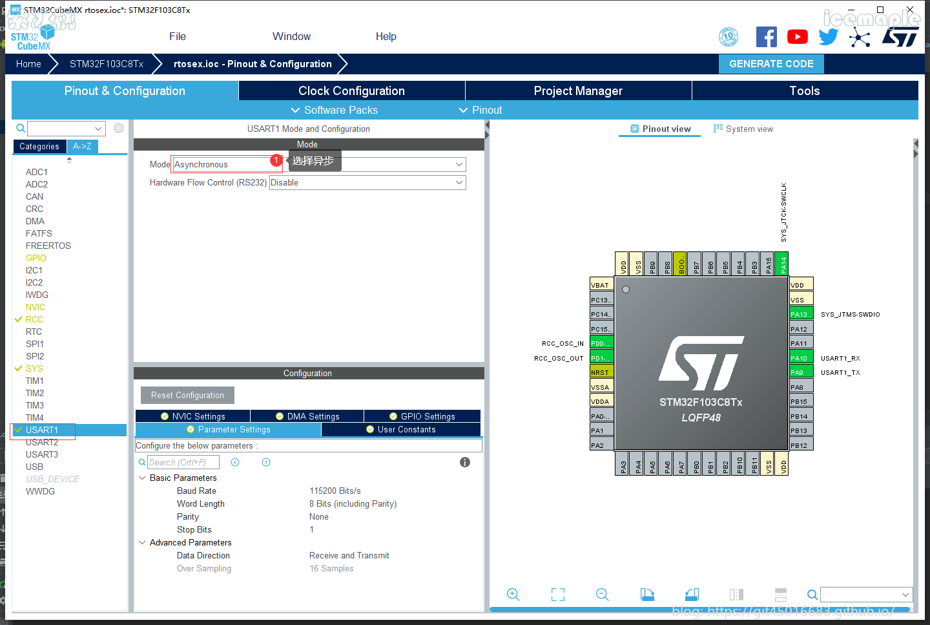Switch to the Clock Configuration tab

point(352,90)
